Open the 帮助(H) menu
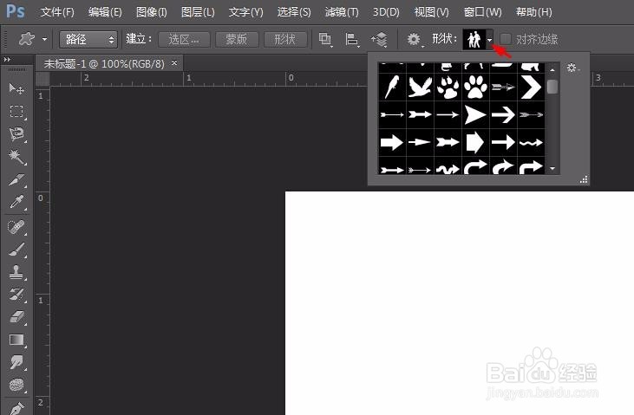This screenshot has width=634, height=415. [533, 12]
